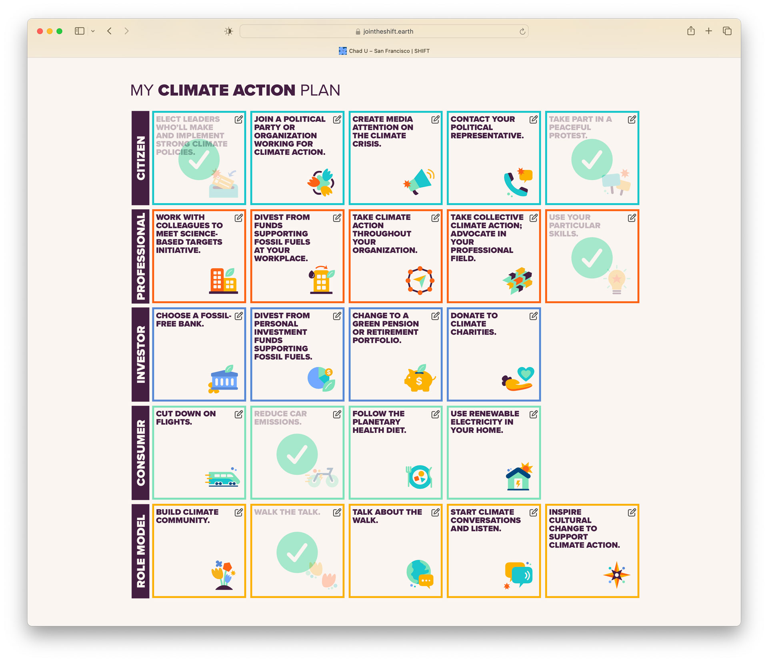Click the jointheshift.earth address bar
The width and height of the screenshot is (768, 662).
tap(384, 31)
